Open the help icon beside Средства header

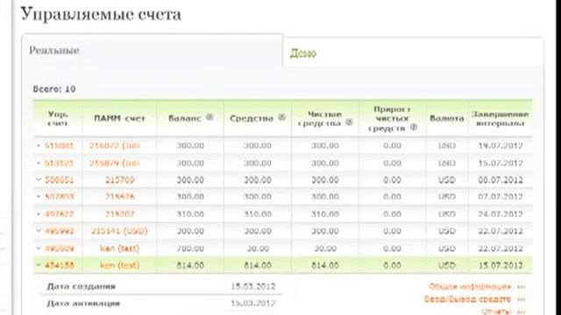coord(282,117)
